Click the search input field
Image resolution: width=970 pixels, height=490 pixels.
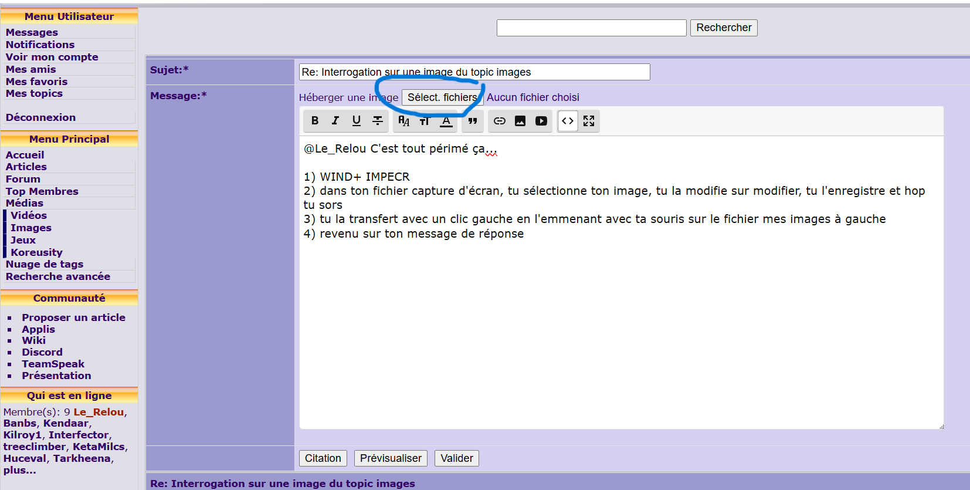pos(591,28)
